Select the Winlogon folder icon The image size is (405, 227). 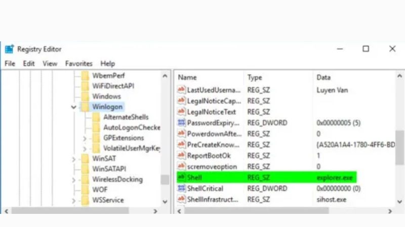85,107
